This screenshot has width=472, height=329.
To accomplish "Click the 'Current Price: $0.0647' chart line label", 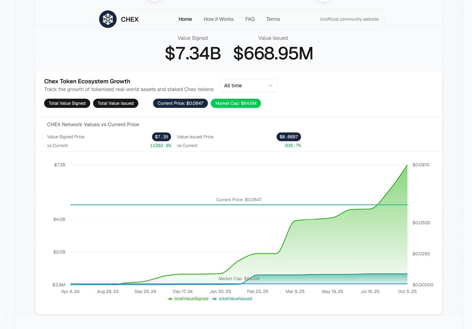I will click(239, 200).
